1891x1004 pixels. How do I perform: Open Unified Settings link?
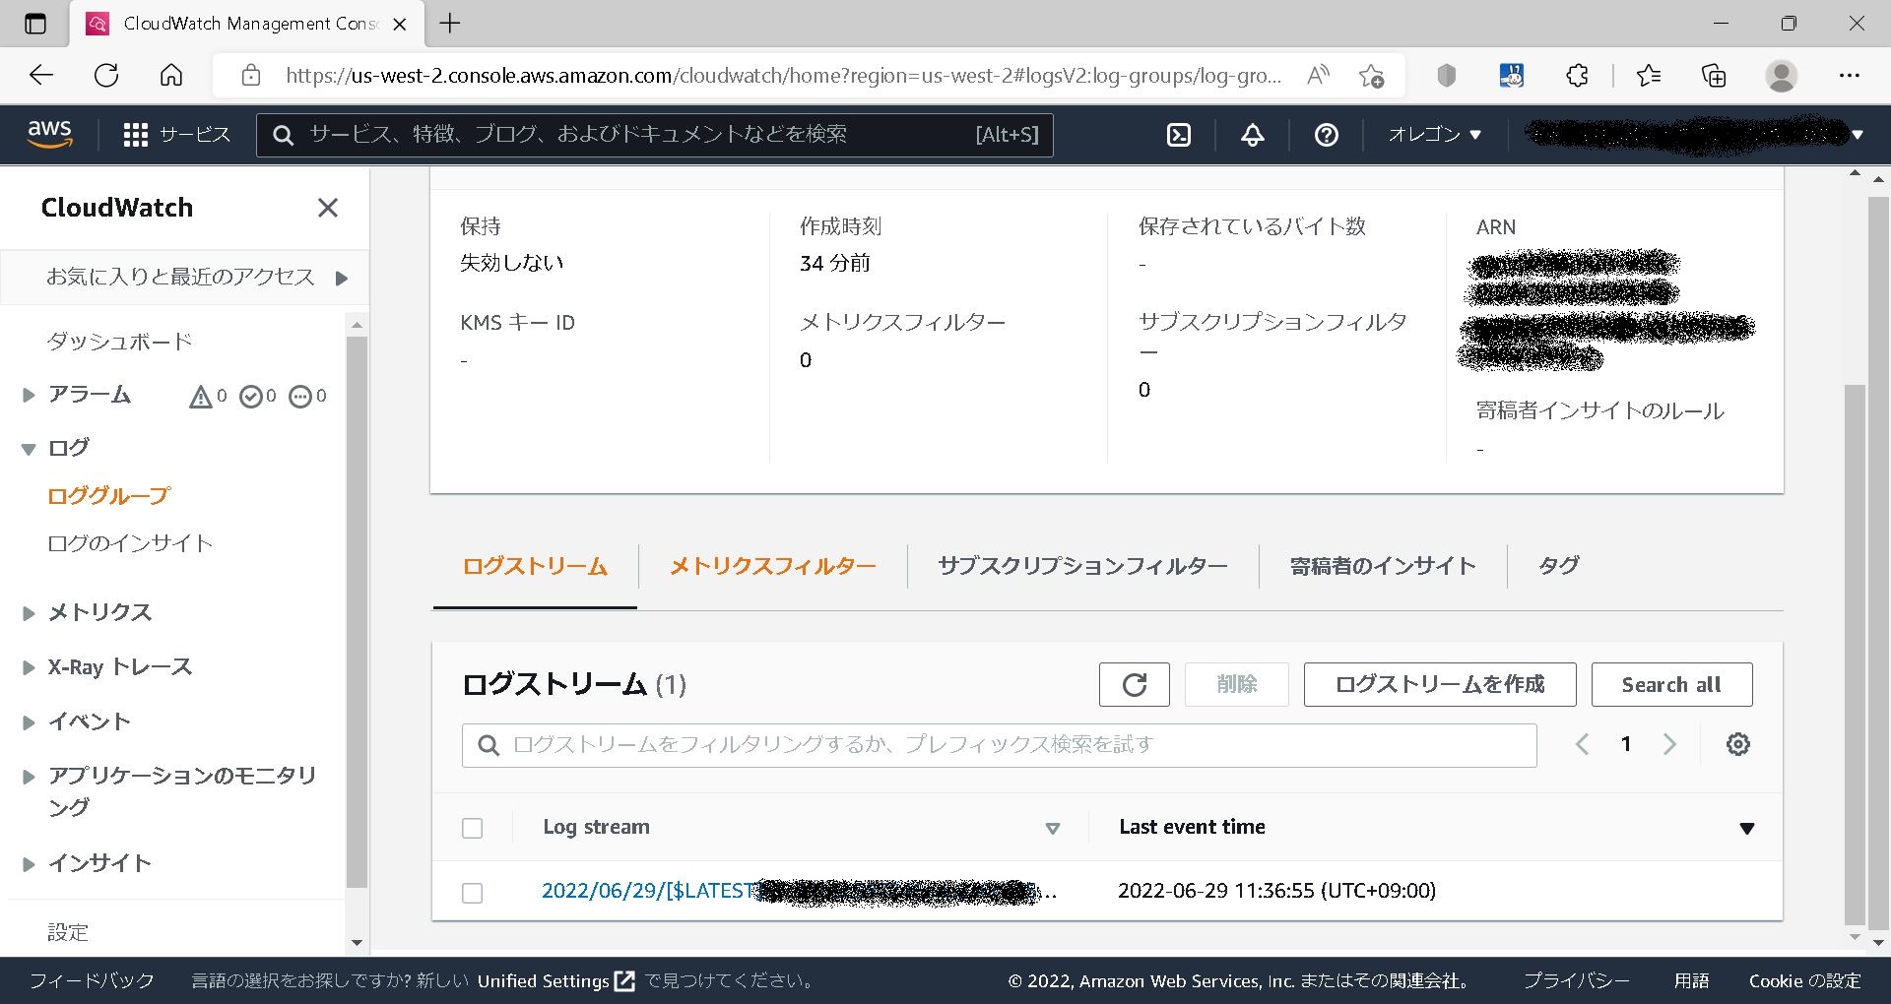tap(555, 981)
